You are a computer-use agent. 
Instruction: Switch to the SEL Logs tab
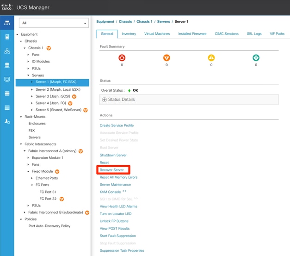click(254, 34)
